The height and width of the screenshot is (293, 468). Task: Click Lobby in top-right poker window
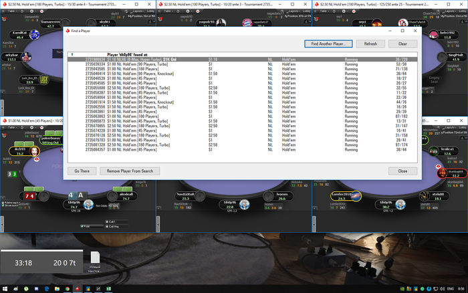coord(463,11)
